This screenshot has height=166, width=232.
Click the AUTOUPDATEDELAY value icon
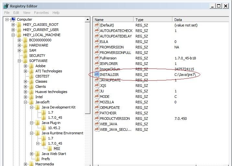click(x=97, y=36)
